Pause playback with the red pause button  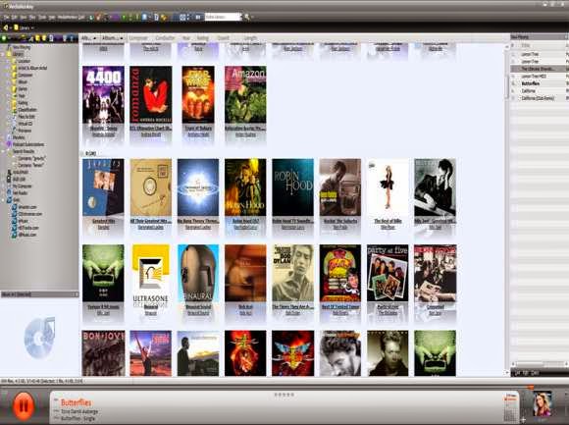point(23,405)
